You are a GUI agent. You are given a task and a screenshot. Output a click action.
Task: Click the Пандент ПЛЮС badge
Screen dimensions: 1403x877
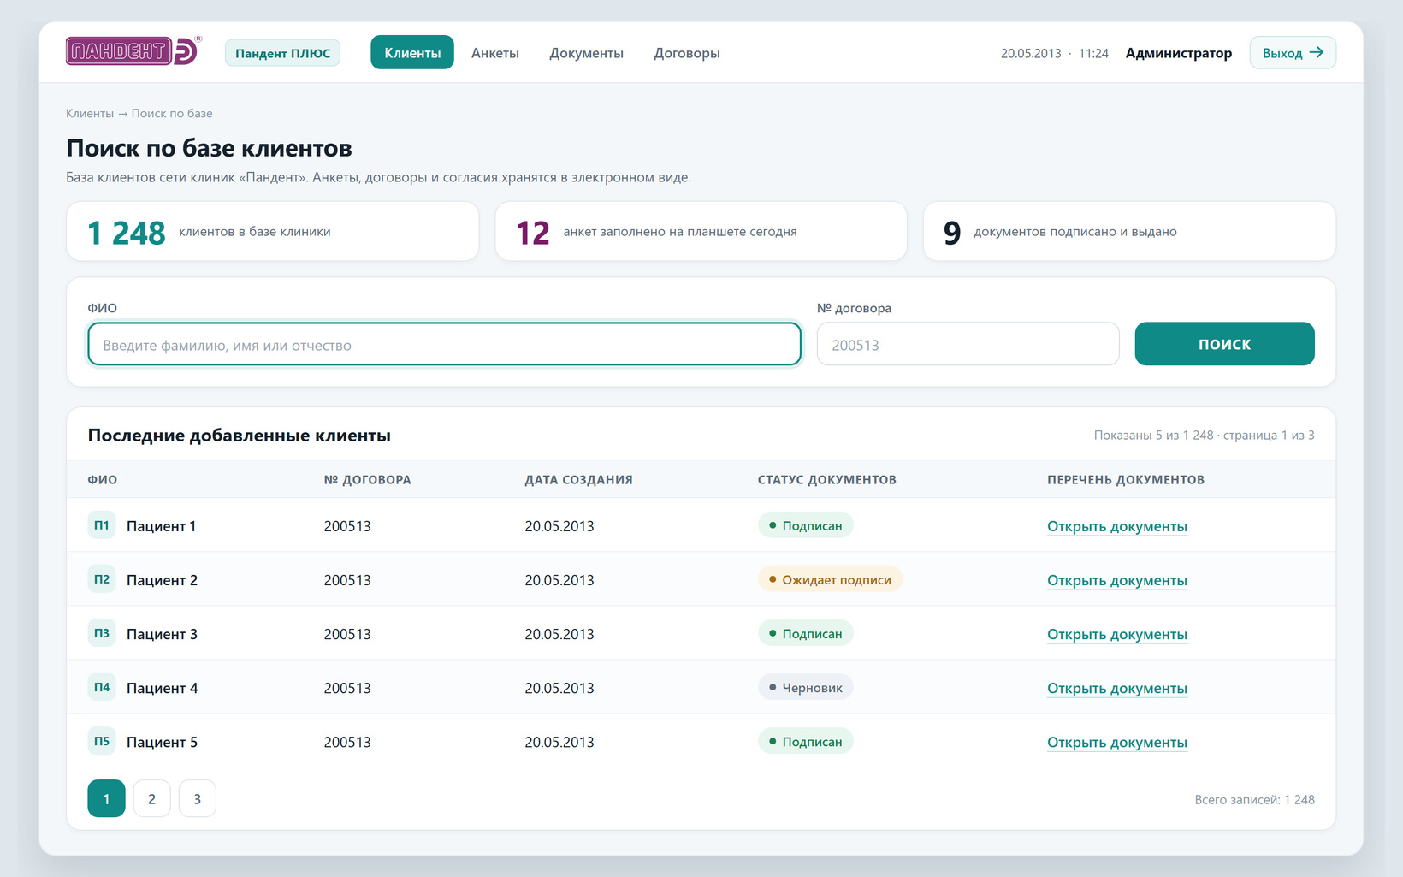click(282, 52)
